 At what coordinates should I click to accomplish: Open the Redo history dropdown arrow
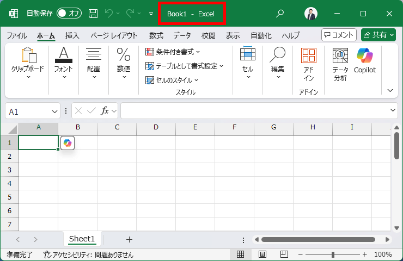(x=139, y=14)
